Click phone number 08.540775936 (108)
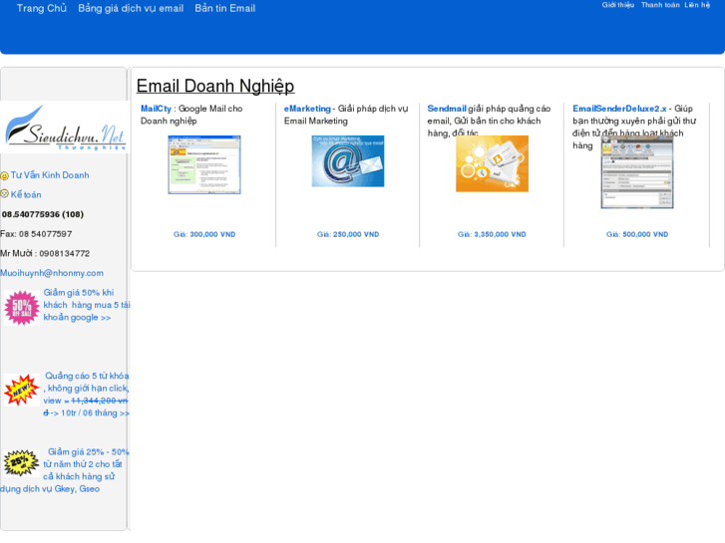The width and height of the screenshot is (725, 543). click(43, 214)
